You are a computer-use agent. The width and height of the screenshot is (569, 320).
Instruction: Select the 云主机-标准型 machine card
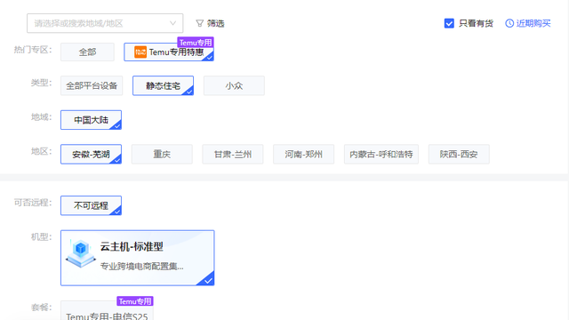click(x=138, y=258)
